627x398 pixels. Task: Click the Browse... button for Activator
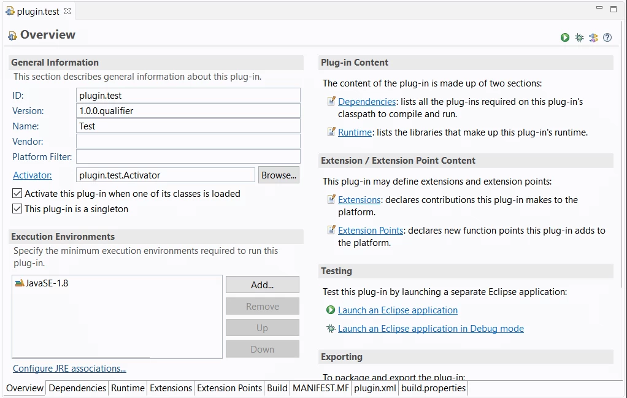(x=279, y=175)
